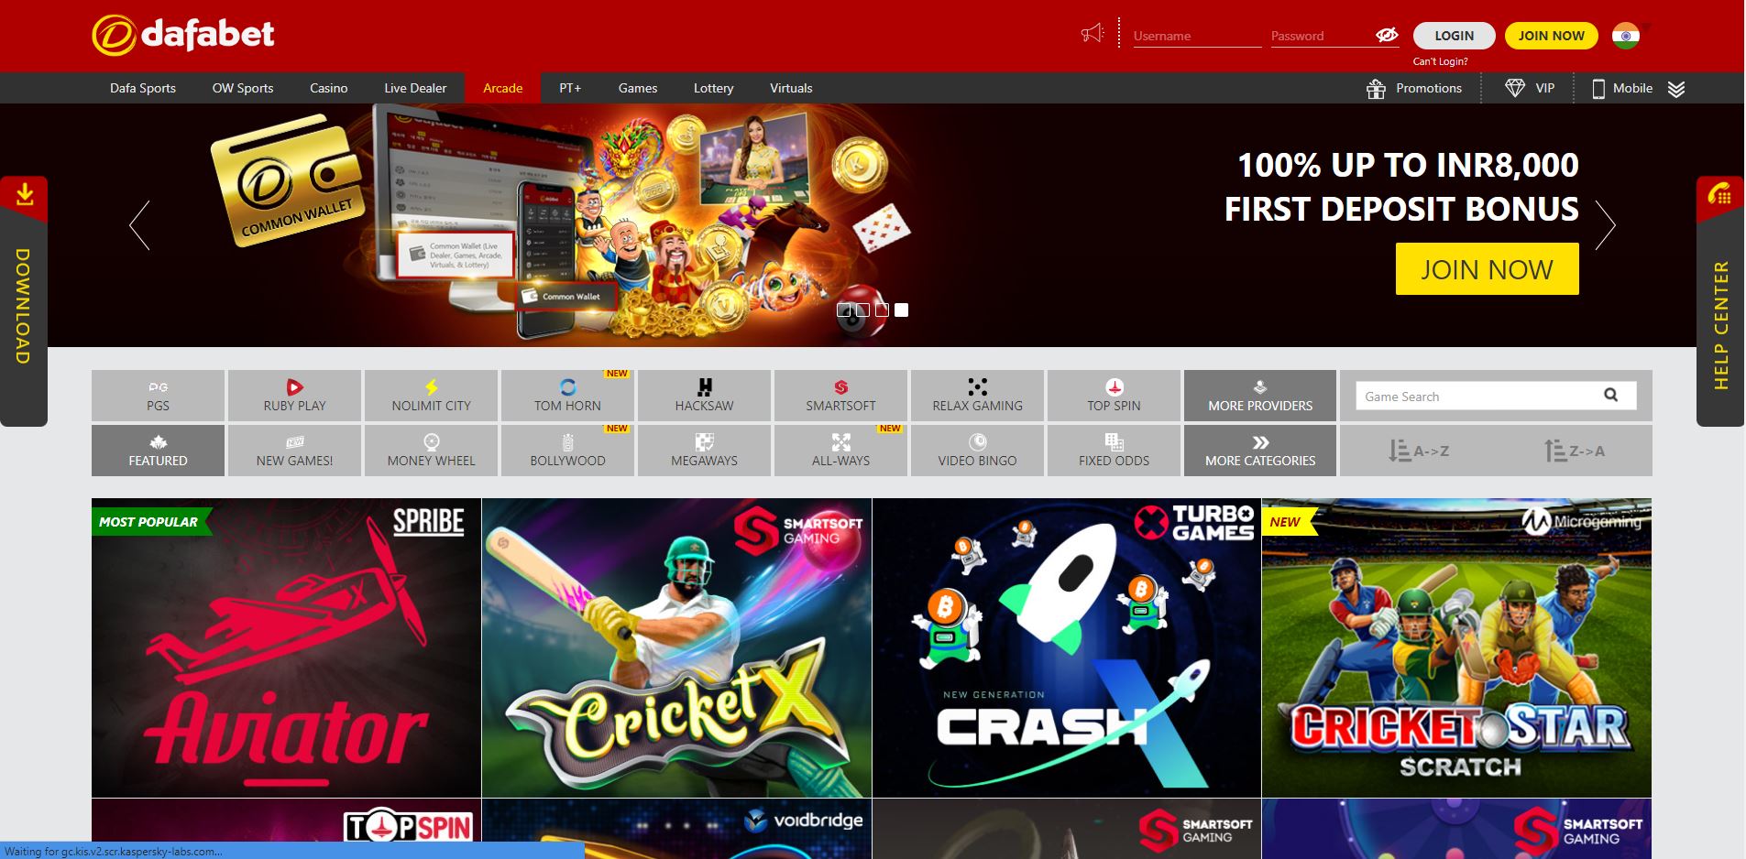Open Live Dealer menu
1746x859 pixels.
pos(415,88)
